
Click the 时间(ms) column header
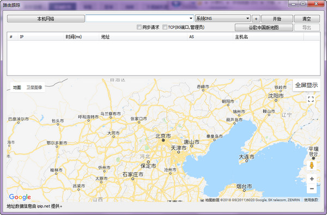(81, 37)
